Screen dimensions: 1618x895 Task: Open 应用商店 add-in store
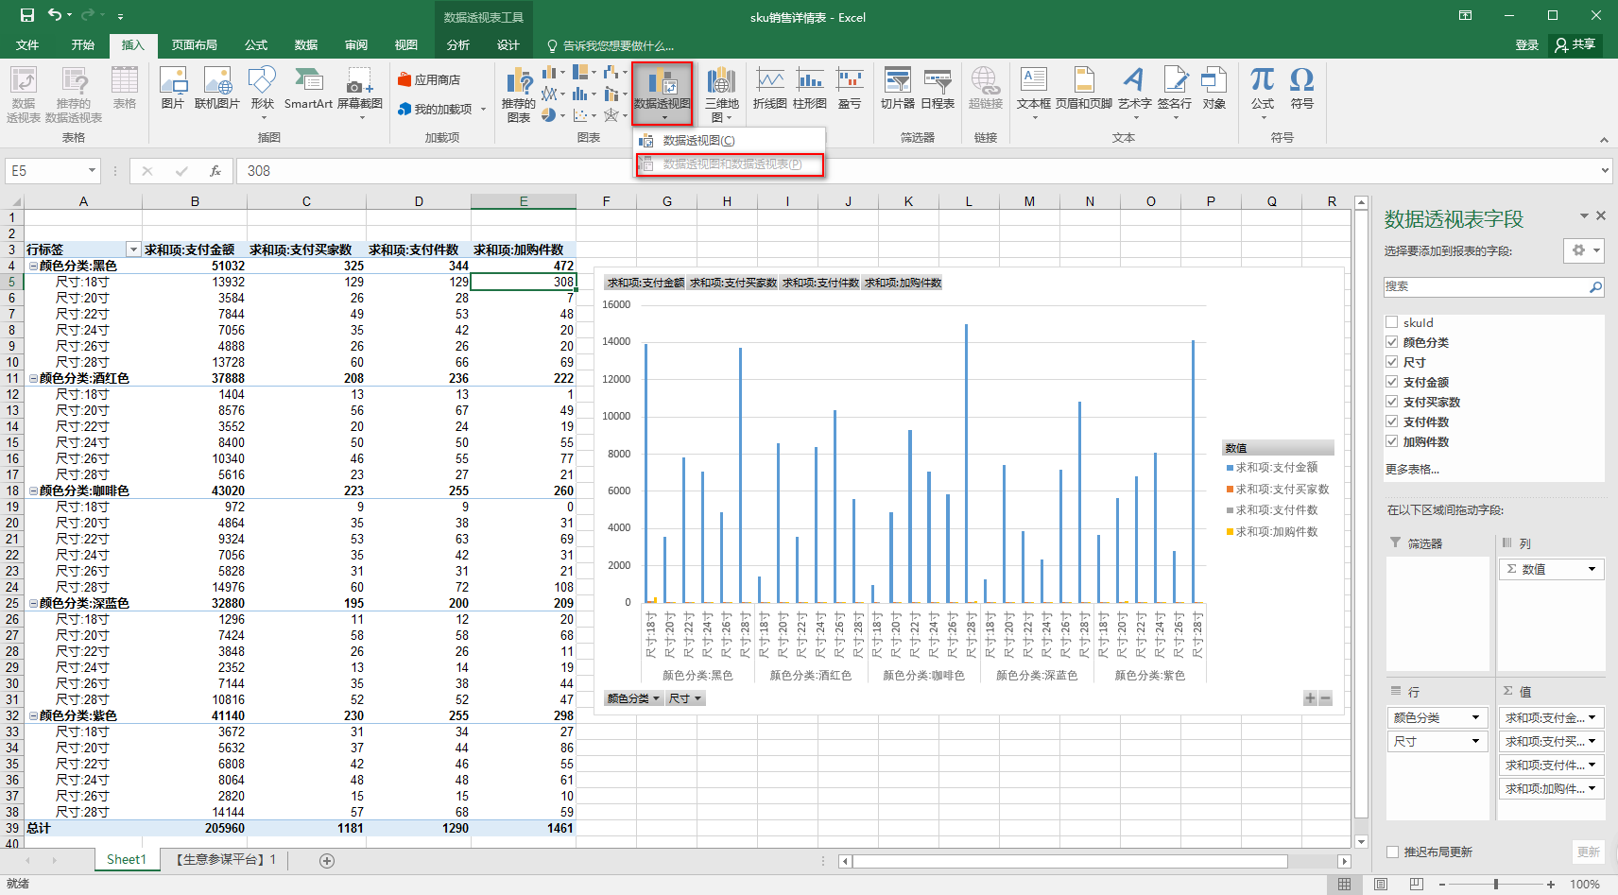point(430,79)
